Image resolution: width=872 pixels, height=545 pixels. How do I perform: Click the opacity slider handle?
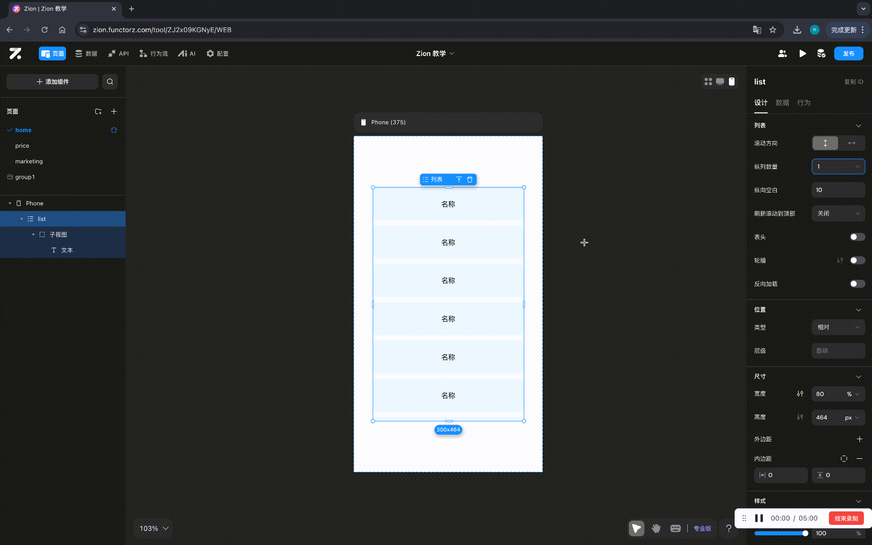[x=805, y=533]
